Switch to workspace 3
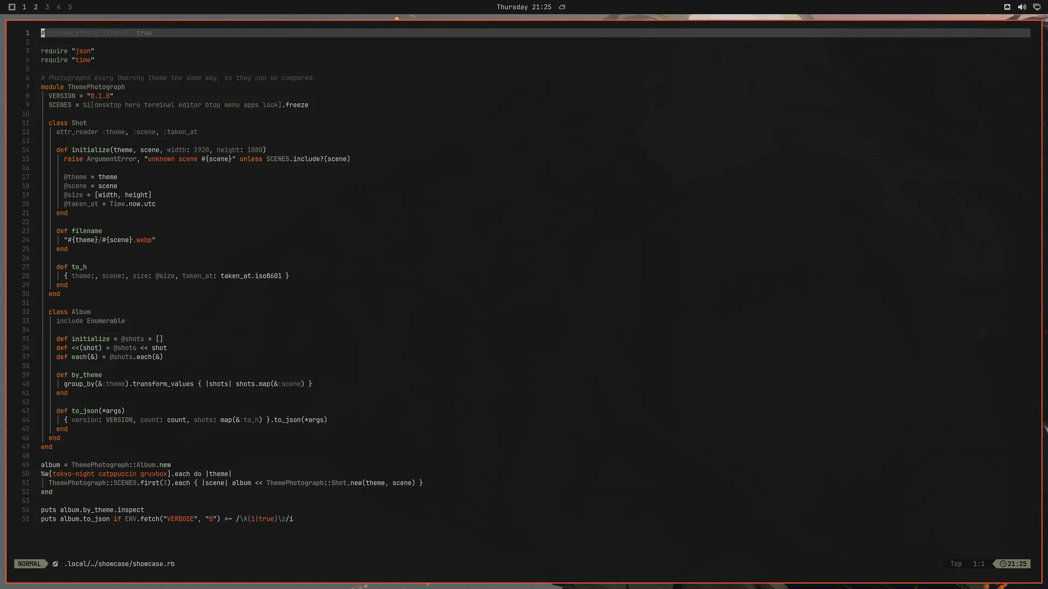The height and width of the screenshot is (589, 1048). 47,7
